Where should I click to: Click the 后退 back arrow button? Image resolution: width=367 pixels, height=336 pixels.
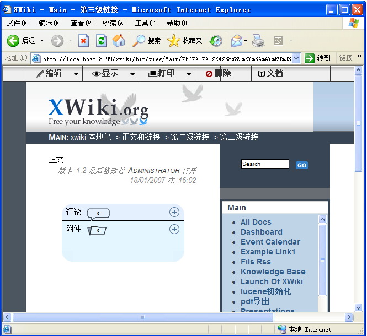[x=13, y=41]
